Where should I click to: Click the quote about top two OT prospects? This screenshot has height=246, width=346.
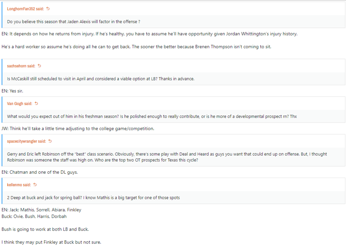(x=167, y=157)
